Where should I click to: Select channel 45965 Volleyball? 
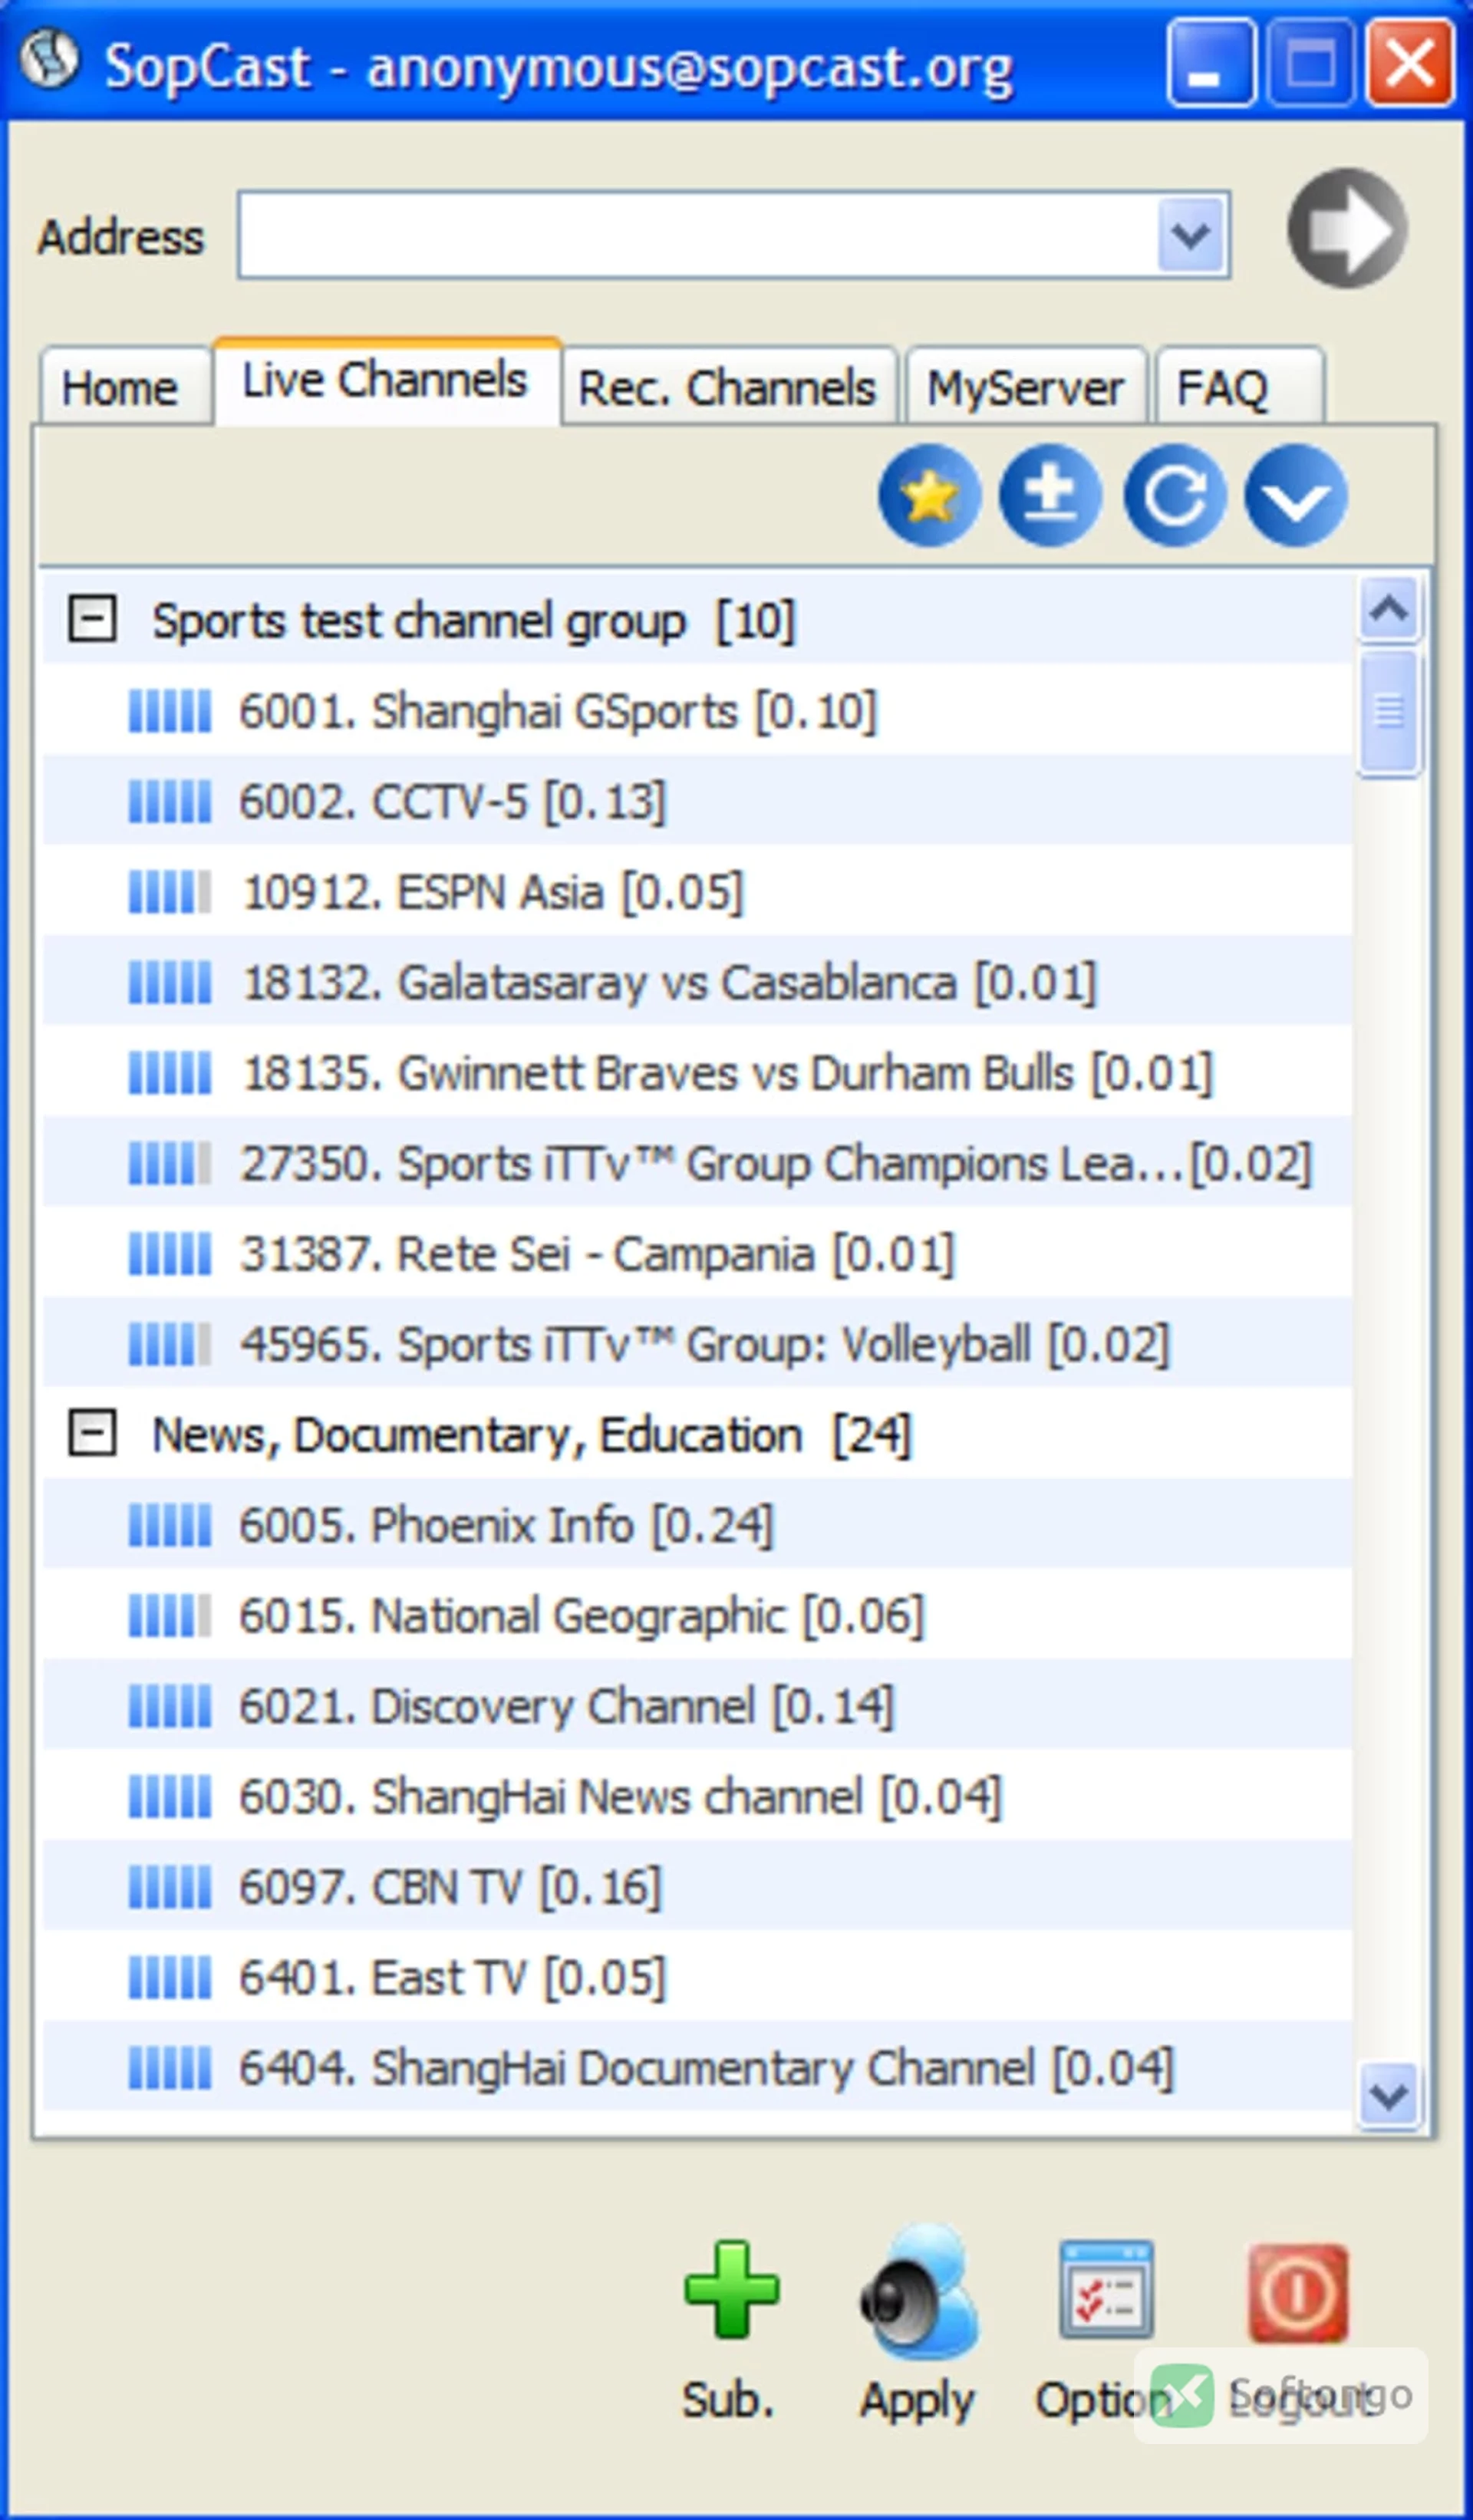tap(697, 1344)
